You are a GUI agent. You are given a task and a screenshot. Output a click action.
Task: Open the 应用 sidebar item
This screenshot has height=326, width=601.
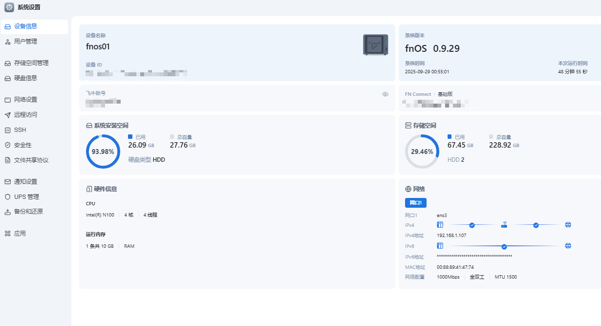click(34, 234)
